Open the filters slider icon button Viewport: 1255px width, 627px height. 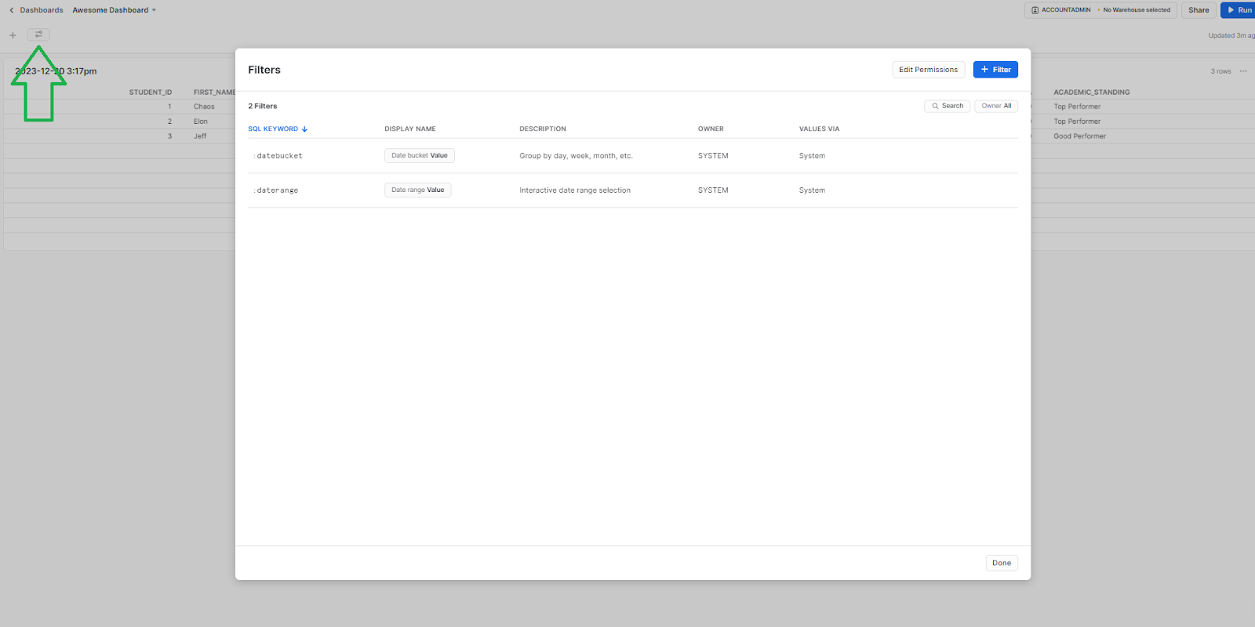tap(38, 34)
